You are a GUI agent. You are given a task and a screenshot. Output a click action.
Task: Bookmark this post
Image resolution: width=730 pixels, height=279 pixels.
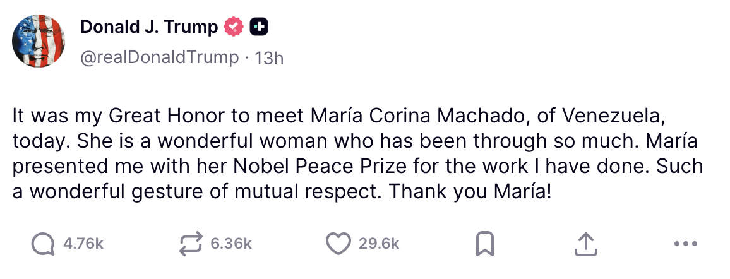tap(484, 244)
